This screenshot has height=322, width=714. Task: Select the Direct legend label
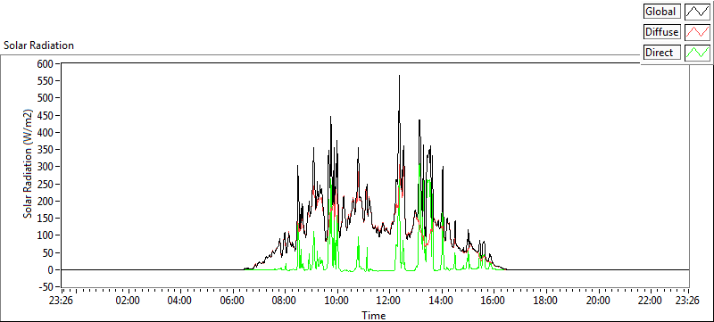[662, 53]
